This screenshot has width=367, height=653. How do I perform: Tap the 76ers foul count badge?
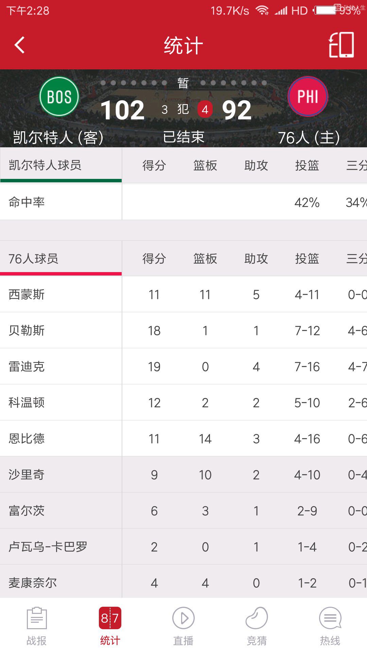pos(205,110)
